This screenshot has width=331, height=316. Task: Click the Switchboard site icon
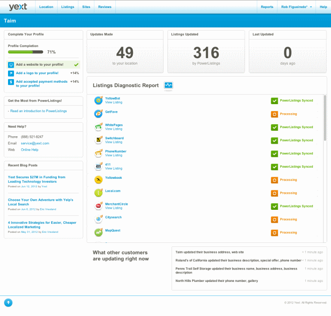click(98, 140)
